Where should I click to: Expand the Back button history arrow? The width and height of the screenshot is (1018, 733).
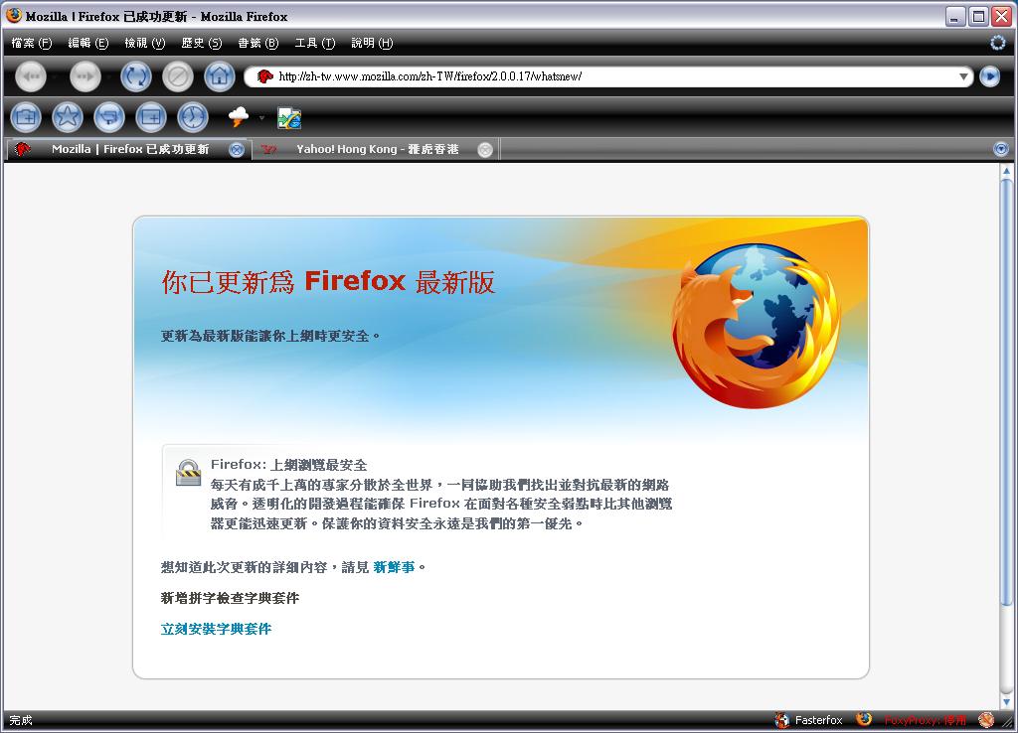[x=55, y=77]
